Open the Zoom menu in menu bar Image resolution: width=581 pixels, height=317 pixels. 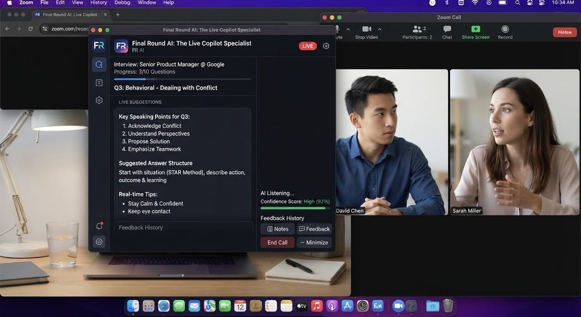(x=26, y=3)
